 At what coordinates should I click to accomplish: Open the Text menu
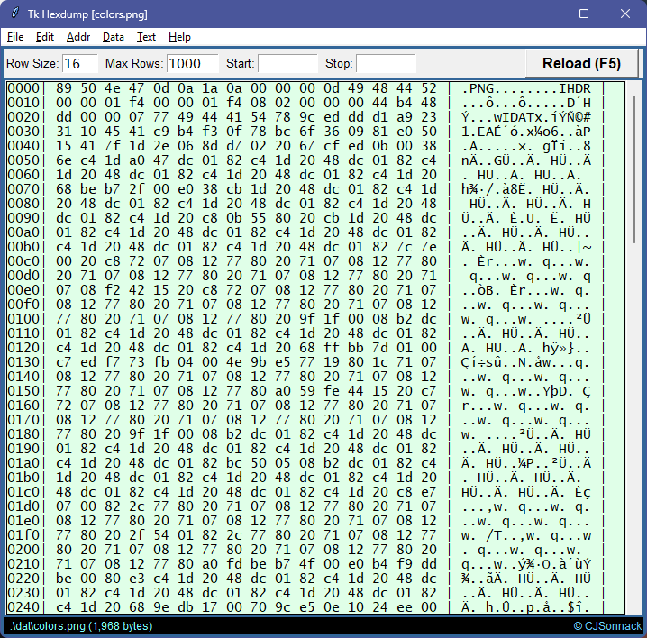146,37
